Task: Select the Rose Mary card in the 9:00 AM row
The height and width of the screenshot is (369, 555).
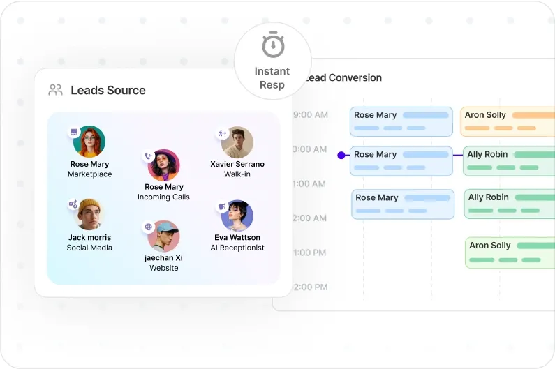Action: click(x=401, y=121)
